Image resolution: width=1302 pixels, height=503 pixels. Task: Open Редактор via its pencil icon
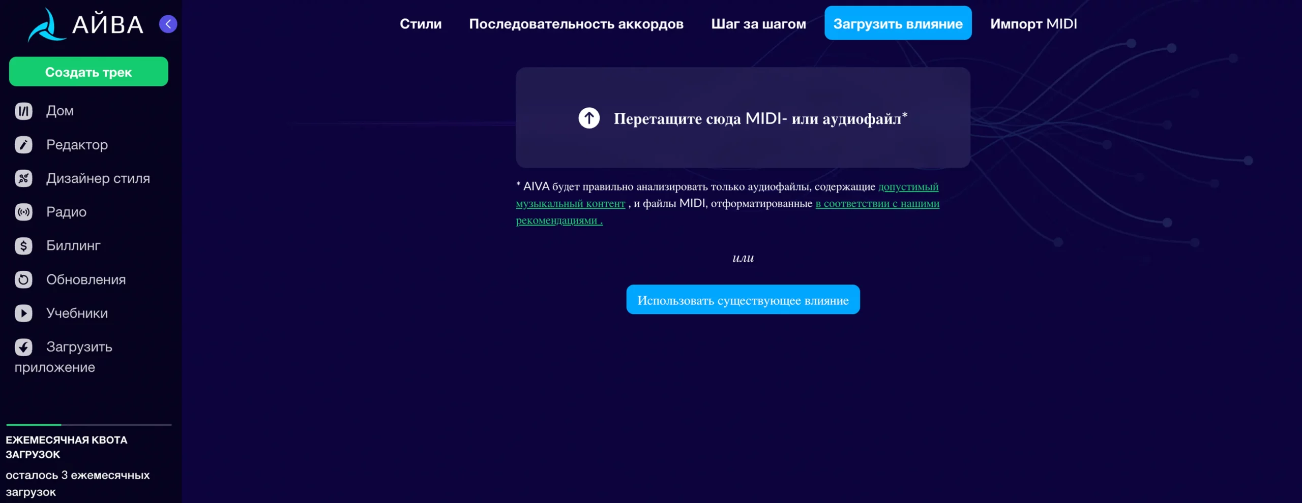coord(23,145)
